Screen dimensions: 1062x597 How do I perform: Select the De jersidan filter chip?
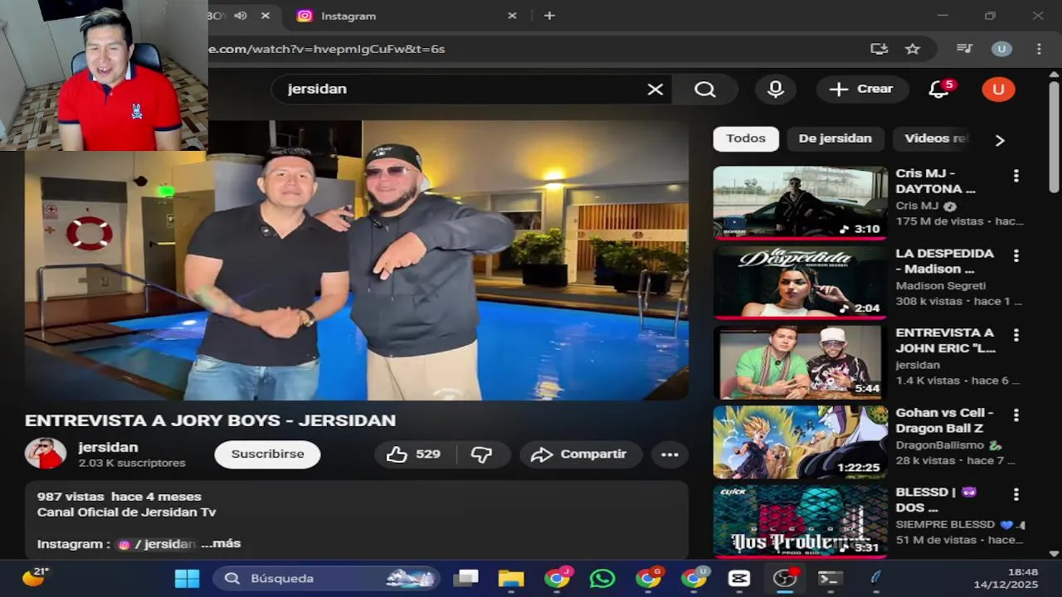(x=835, y=138)
